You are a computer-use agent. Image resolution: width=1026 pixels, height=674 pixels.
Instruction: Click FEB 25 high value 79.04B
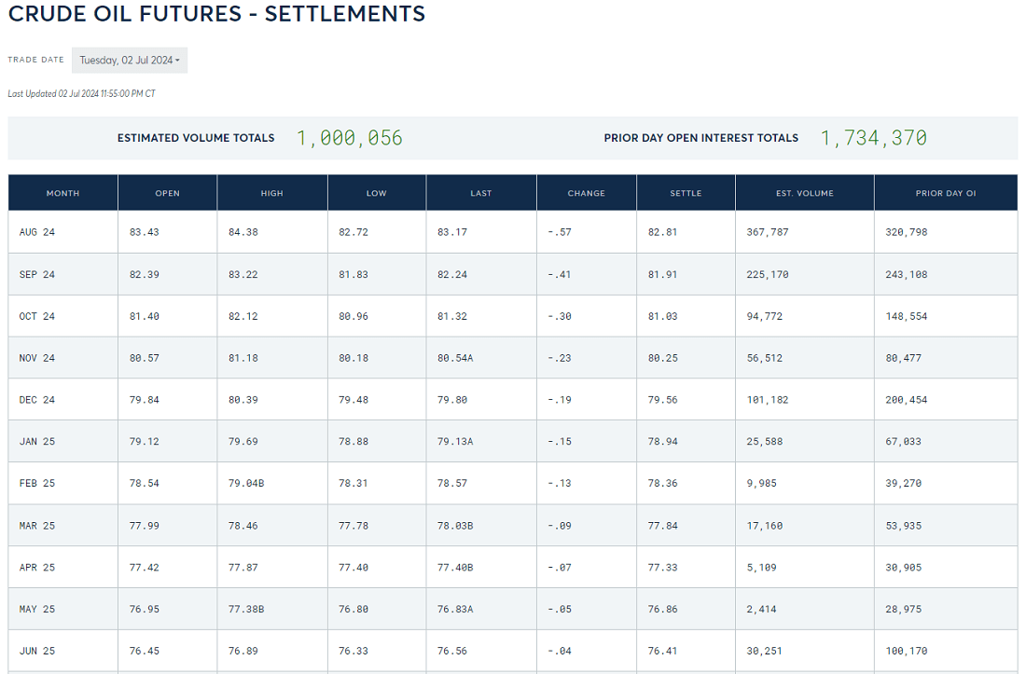tap(246, 483)
